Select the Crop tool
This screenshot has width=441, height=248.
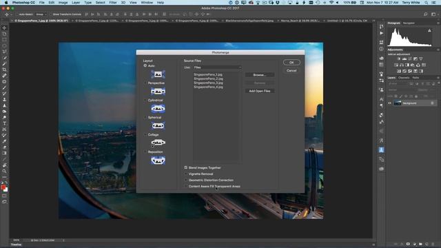(4, 70)
